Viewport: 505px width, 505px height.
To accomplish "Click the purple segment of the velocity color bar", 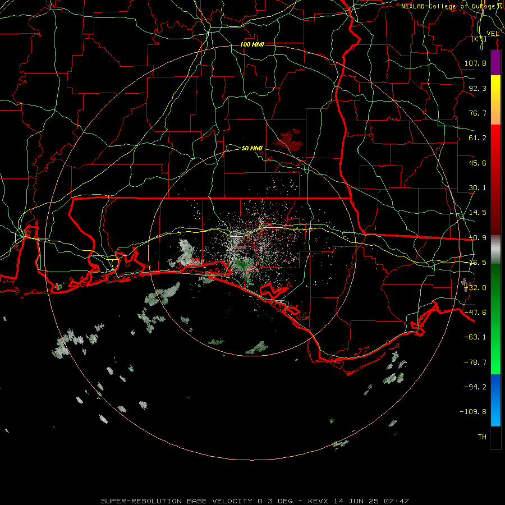I will [495, 62].
